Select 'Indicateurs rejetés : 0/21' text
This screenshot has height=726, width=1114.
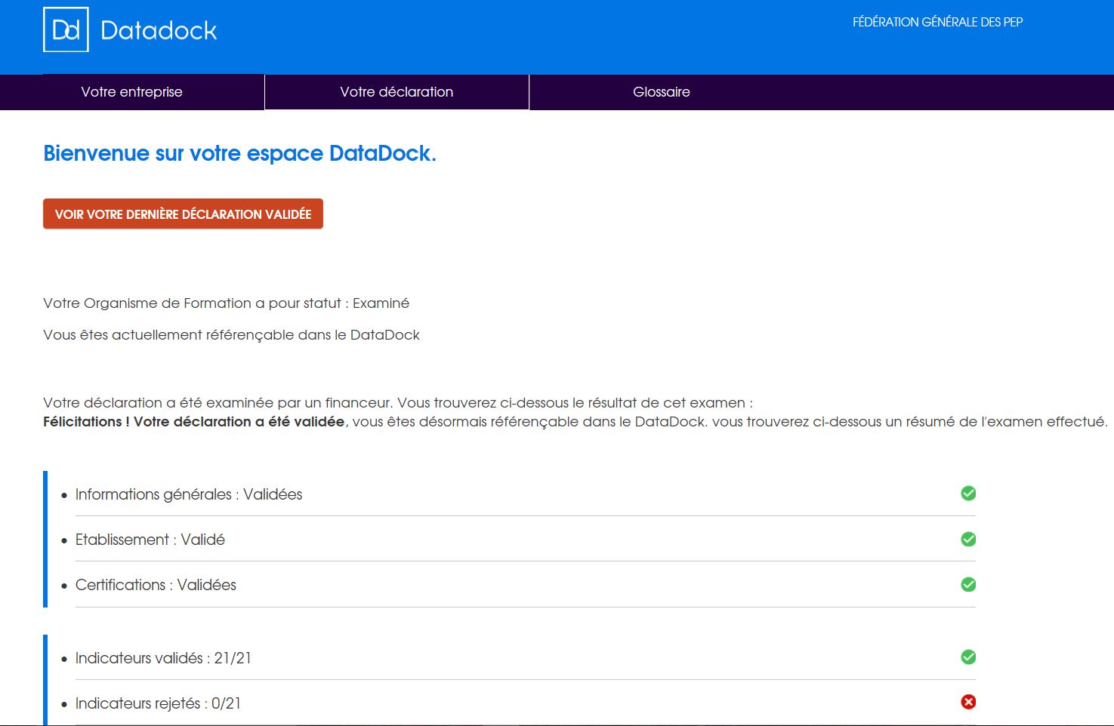tap(158, 703)
